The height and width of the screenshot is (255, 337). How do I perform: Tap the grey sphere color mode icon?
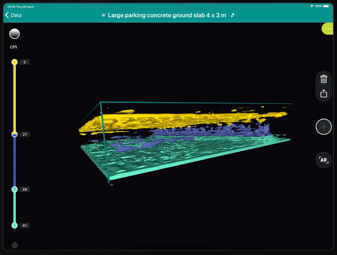15,34
